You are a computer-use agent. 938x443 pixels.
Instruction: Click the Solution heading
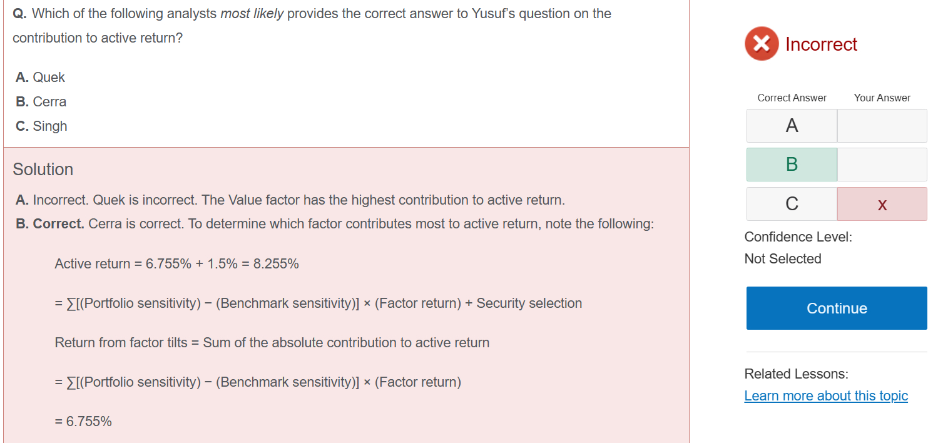(x=43, y=170)
